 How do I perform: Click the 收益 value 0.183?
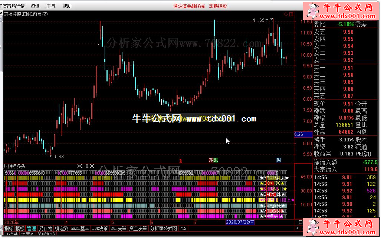click(347, 154)
